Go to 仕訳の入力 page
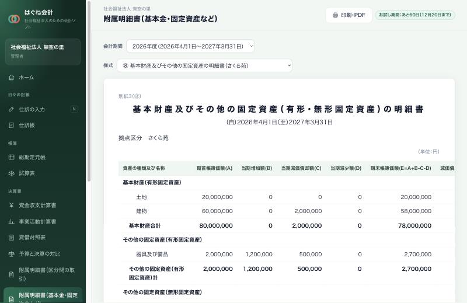467x303 pixels. (43, 109)
